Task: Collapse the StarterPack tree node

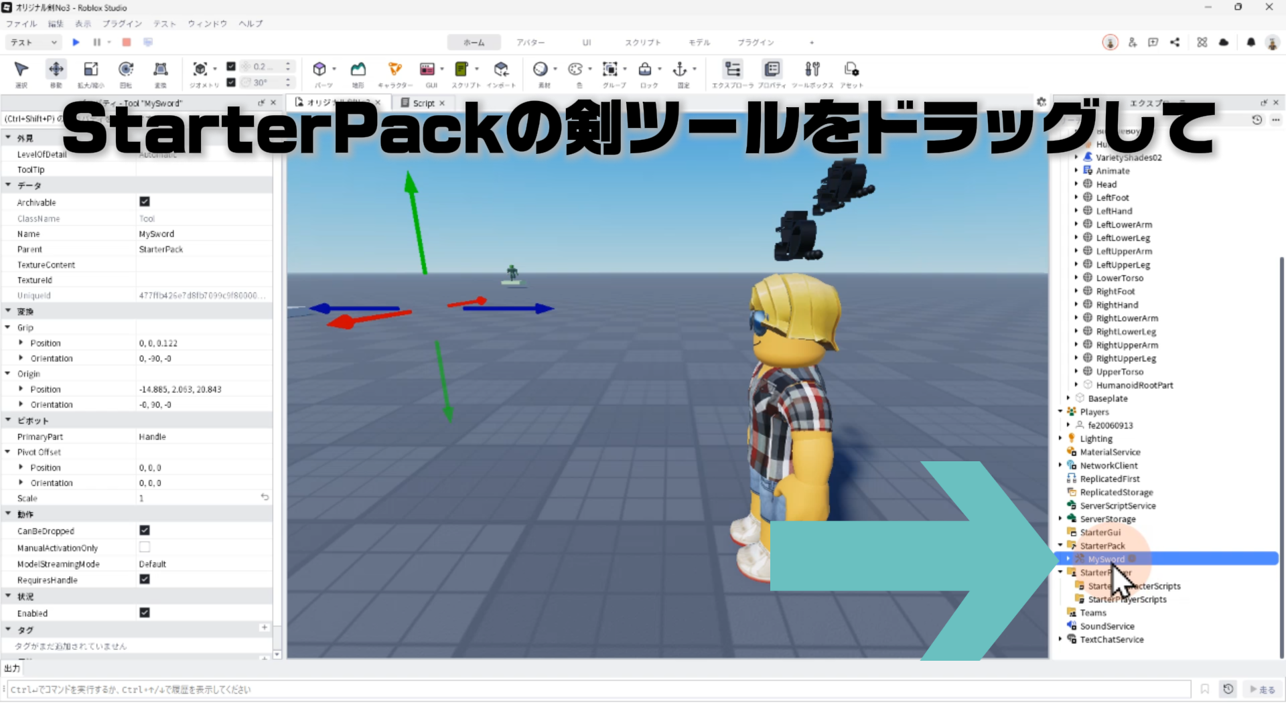Action: [1060, 546]
